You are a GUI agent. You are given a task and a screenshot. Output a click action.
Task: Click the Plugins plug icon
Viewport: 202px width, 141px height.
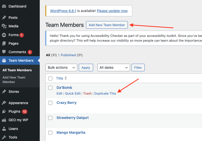4,111
